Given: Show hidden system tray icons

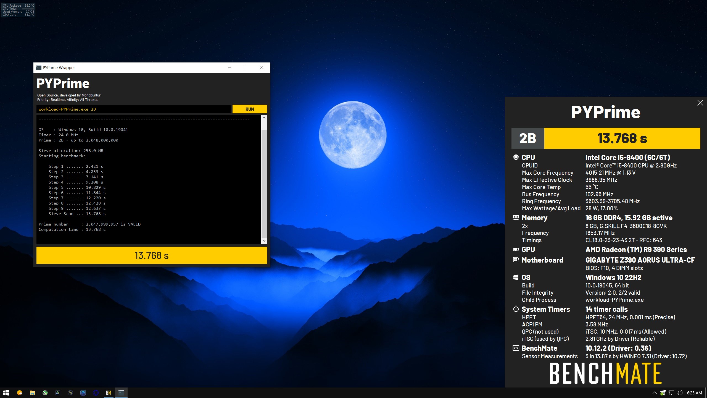Looking at the screenshot, I should coord(655,393).
